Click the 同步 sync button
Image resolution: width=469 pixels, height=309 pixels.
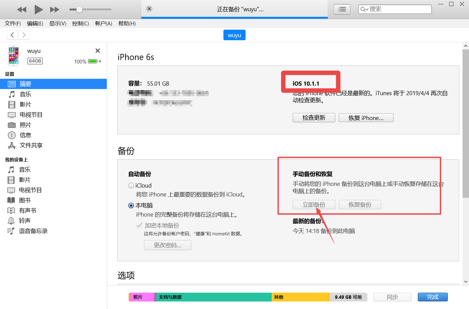point(393,297)
